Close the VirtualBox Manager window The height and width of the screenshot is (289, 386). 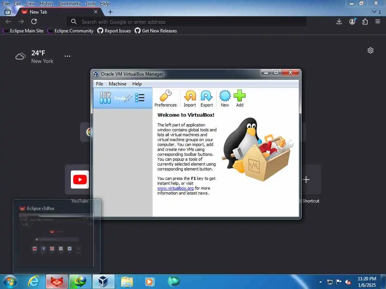290,73
